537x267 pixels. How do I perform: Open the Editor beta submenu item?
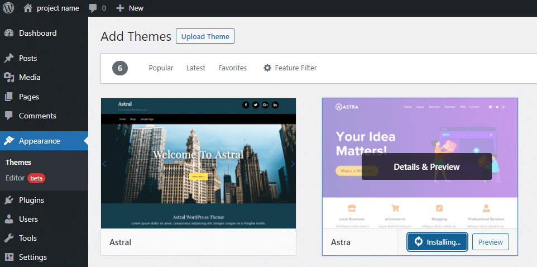(x=25, y=178)
